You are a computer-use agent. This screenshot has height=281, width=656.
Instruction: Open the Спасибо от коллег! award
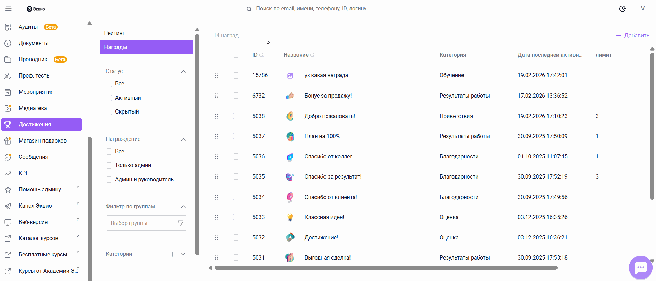[329, 157]
